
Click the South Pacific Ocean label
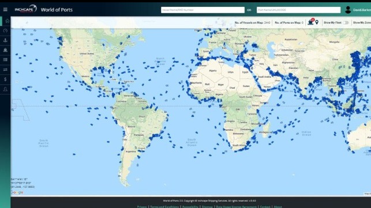[x=44, y=143]
